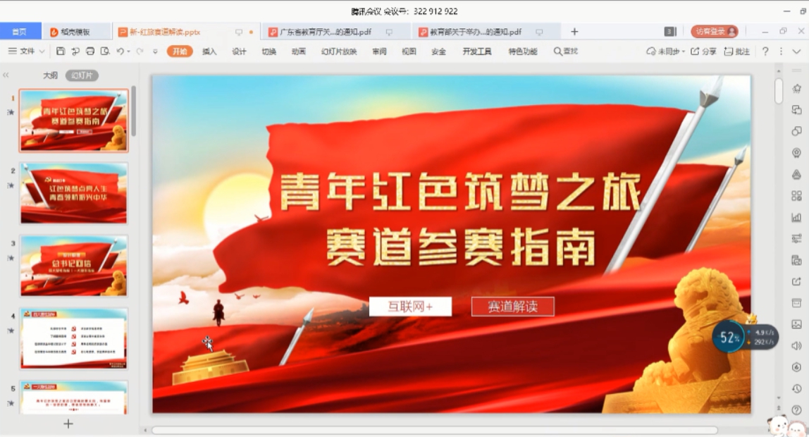Click the export arrow icon in right sidebar
Viewport: 809px width, 437px height.
point(796,281)
